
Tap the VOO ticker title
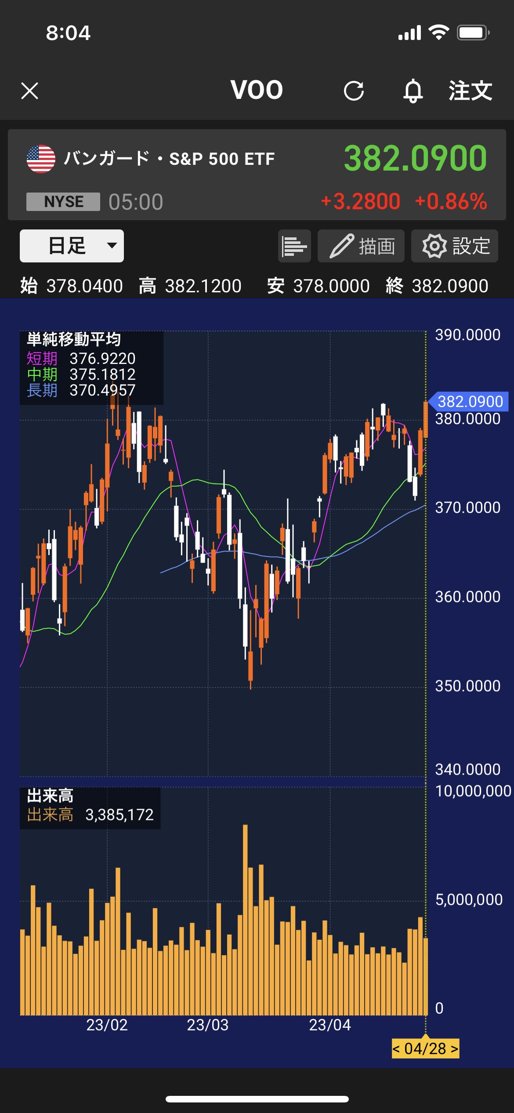[x=257, y=90]
